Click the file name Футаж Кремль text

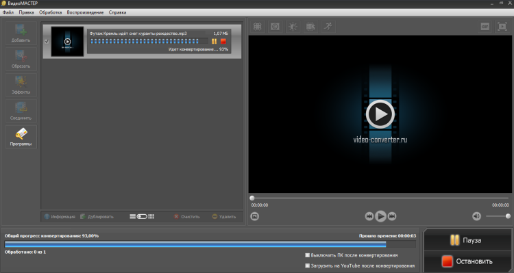point(138,34)
